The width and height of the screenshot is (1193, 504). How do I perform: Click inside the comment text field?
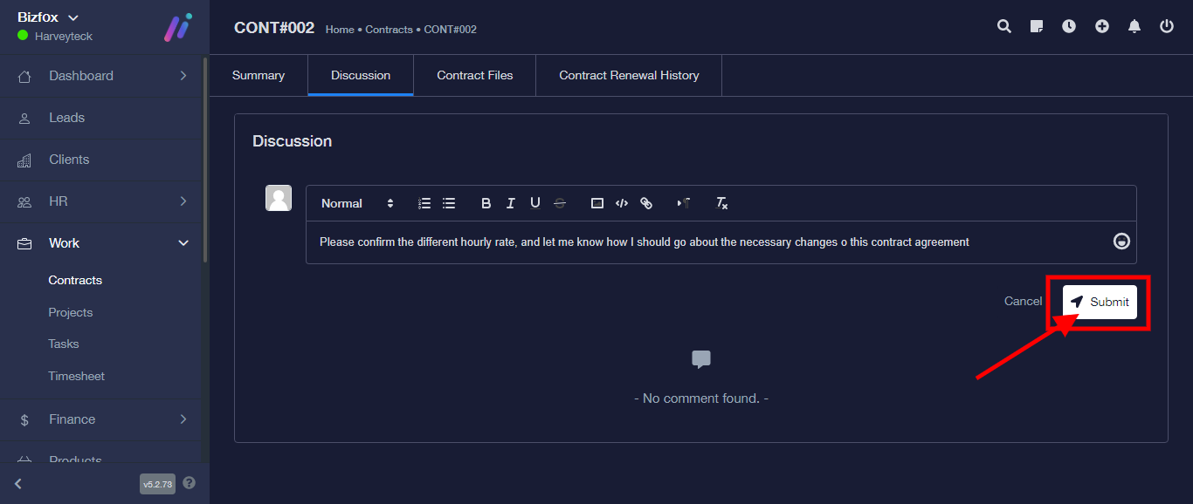point(699,242)
